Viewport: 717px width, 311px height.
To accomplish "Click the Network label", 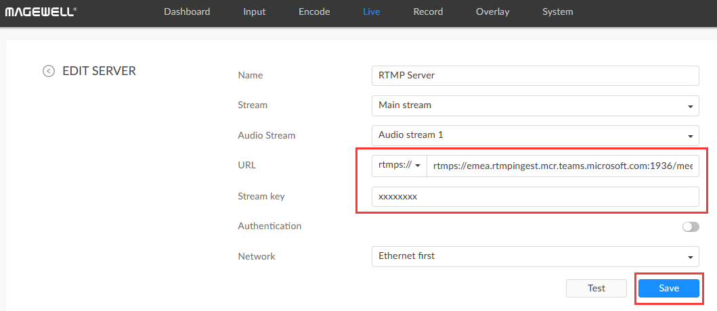I will pyautogui.click(x=257, y=256).
